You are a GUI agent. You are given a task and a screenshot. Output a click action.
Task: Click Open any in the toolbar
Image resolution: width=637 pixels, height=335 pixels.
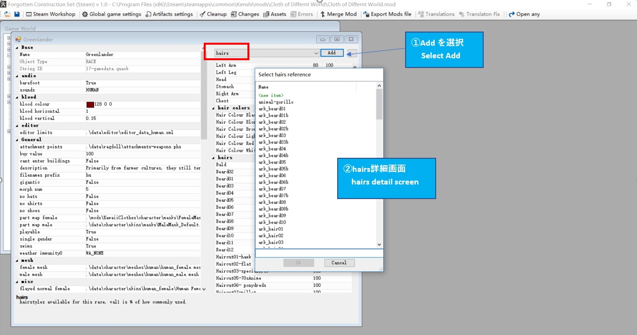tap(524, 14)
